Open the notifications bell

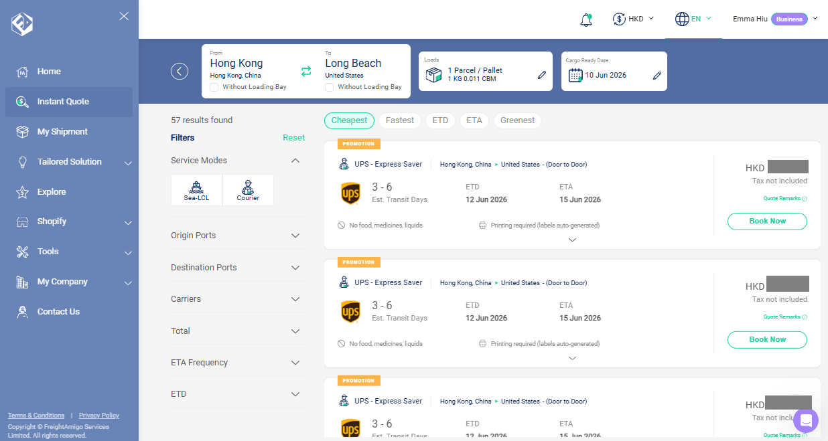click(x=586, y=19)
